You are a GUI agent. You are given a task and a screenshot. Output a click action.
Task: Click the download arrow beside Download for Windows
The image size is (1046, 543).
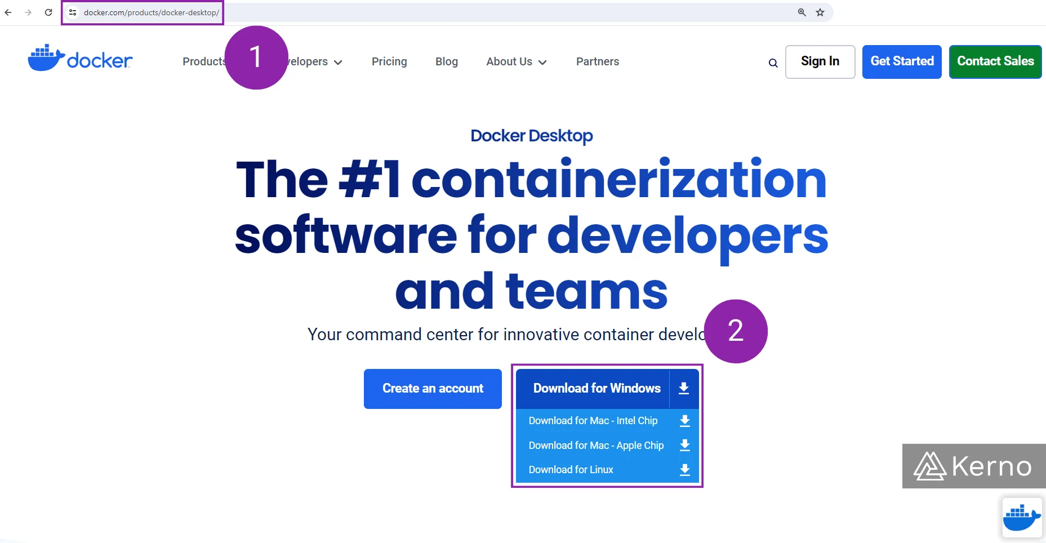pos(684,388)
